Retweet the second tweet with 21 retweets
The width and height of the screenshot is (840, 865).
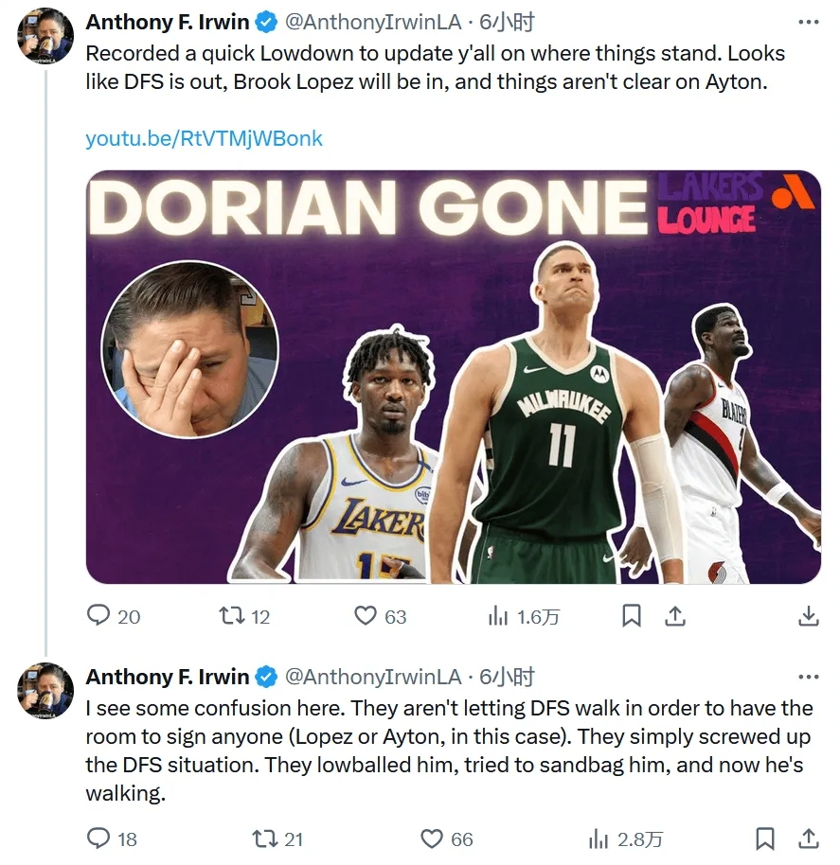pos(265,839)
